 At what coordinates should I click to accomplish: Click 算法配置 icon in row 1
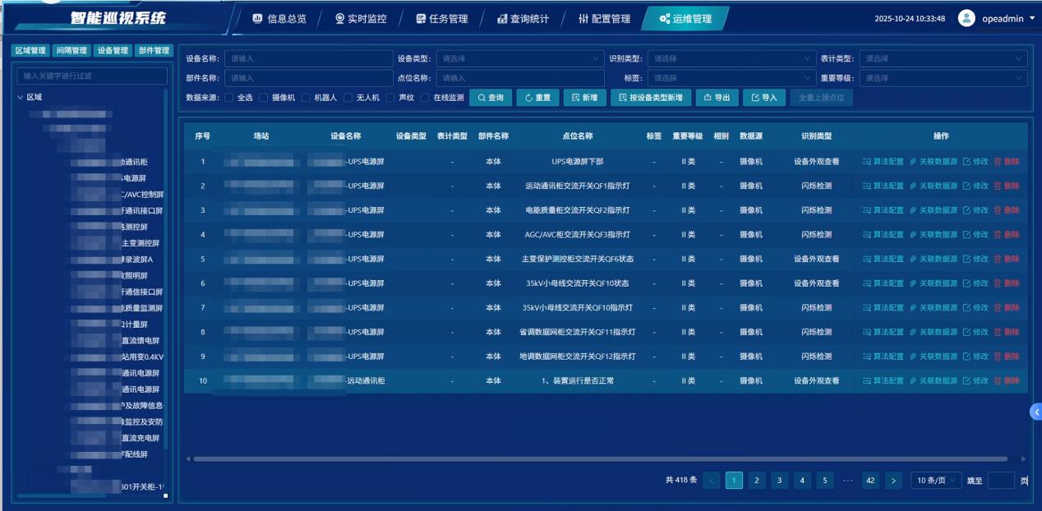pyautogui.click(x=867, y=162)
